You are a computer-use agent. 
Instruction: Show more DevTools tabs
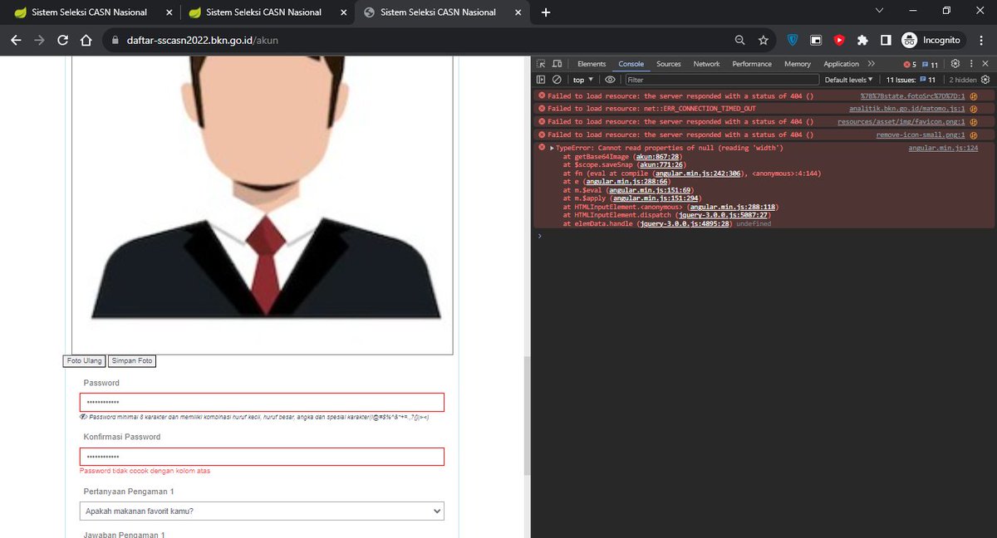click(871, 64)
